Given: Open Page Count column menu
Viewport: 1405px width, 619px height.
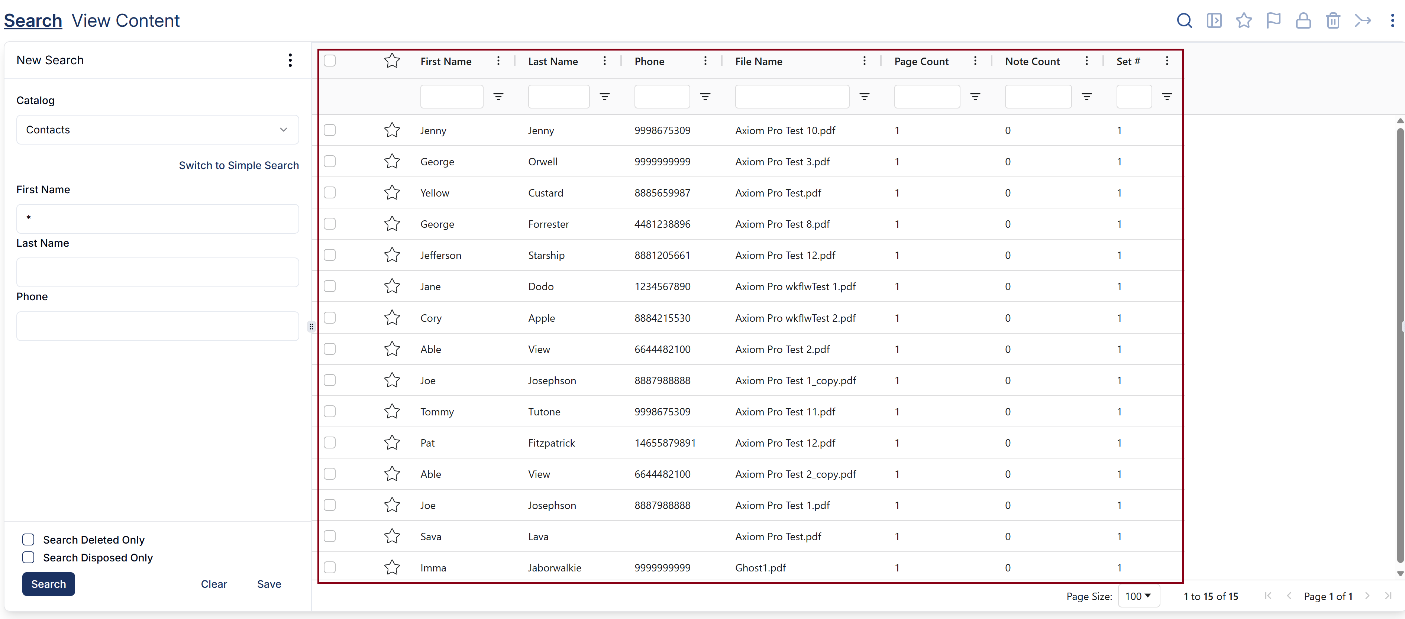Looking at the screenshot, I should pyautogui.click(x=975, y=61).
